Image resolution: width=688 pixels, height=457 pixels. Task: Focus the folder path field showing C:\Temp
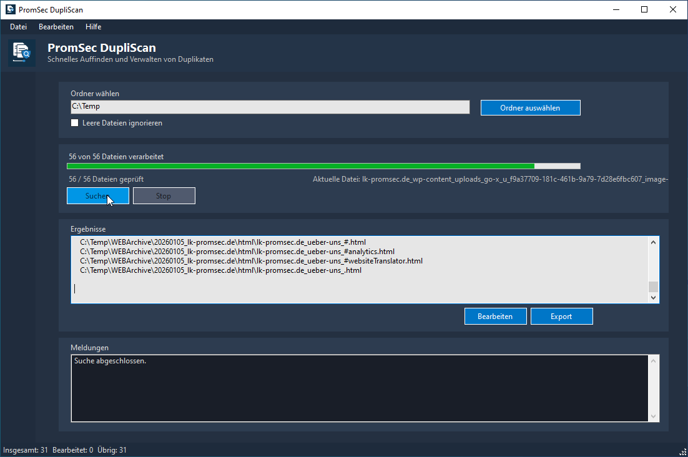point(270,107)
